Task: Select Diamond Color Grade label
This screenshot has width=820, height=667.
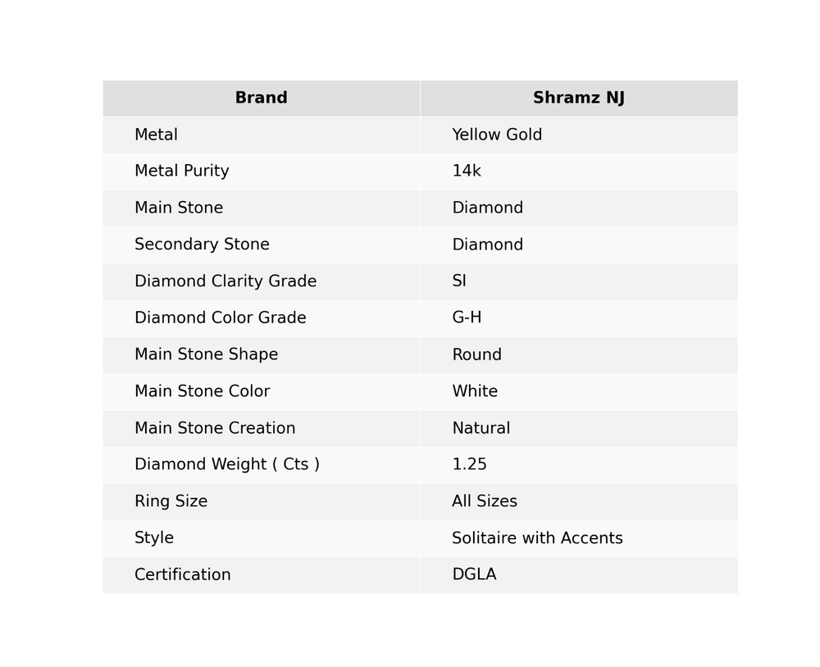Action: [x=220, y=318]
